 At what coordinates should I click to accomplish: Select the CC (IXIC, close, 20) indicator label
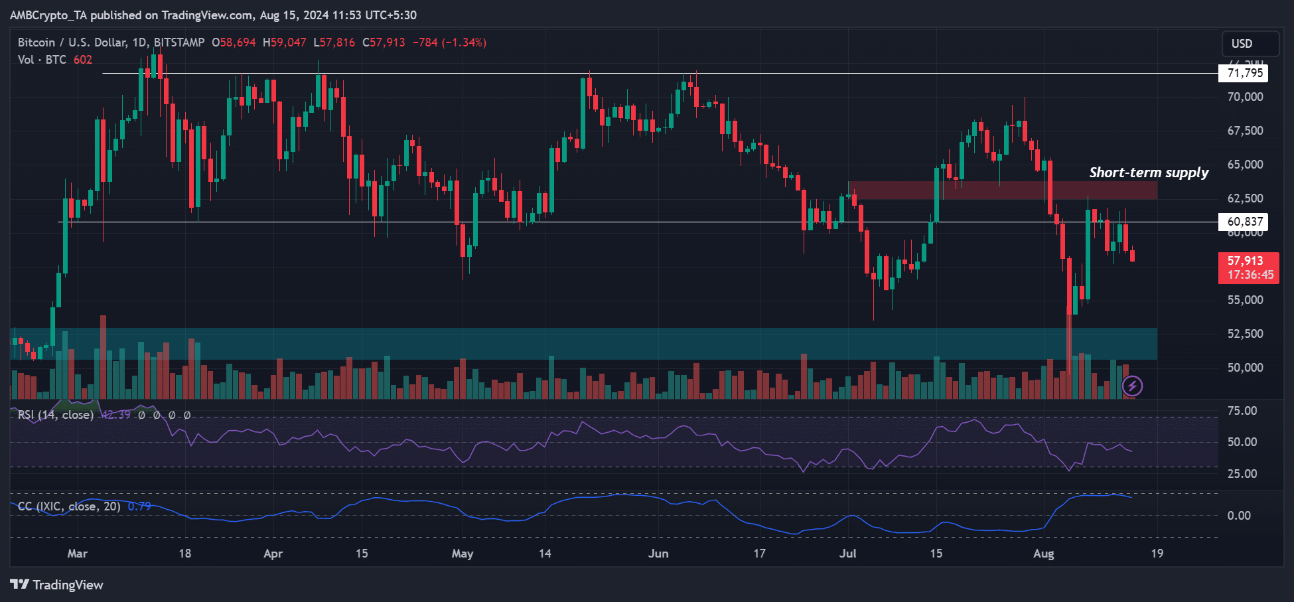(x=69, y=506)
